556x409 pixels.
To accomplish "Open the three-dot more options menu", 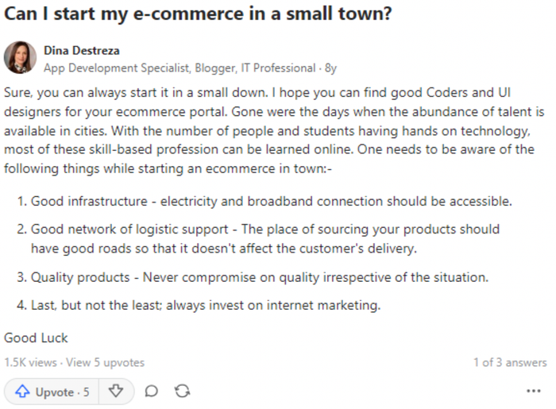I will (x=533, y=392).
